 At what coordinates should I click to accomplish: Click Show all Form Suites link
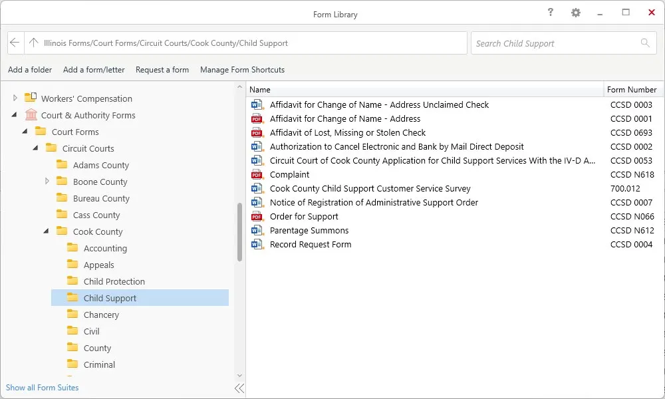coord(42,388)
